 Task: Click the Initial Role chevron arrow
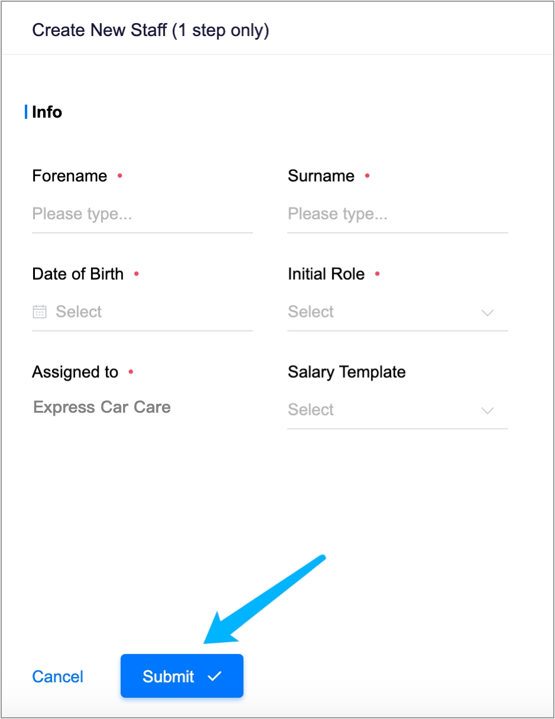pyautogui.click(x=488, y=313)
